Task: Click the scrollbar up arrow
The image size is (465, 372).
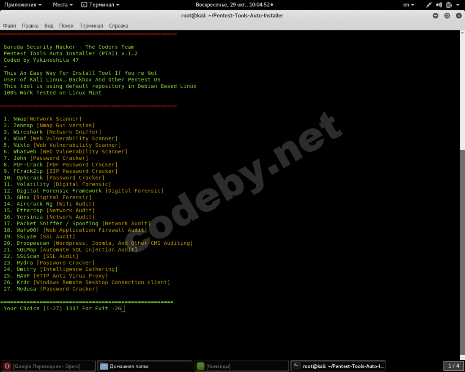Action: pyautogui.click(x=462, y=32)
